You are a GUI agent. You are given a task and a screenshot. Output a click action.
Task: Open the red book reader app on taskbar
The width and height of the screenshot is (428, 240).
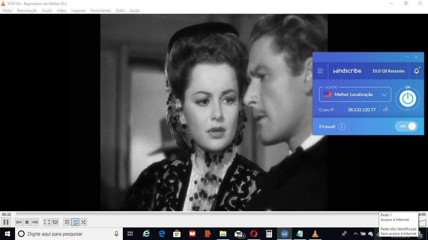click(x=192, y=234)
